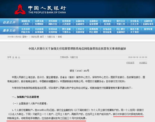Select 反洗钱 in the navigation
The width and height of the screenshot is (155, 122).
click(107, 24)
